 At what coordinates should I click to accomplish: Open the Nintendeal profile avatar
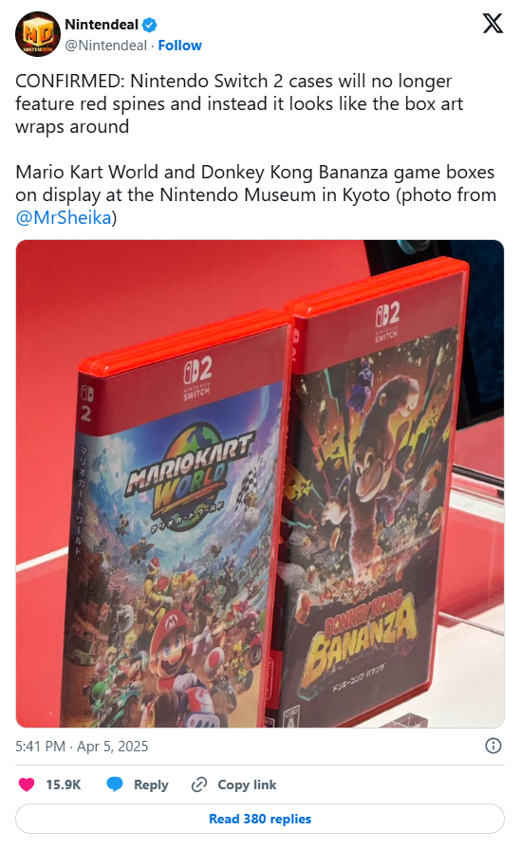[37, 34]
